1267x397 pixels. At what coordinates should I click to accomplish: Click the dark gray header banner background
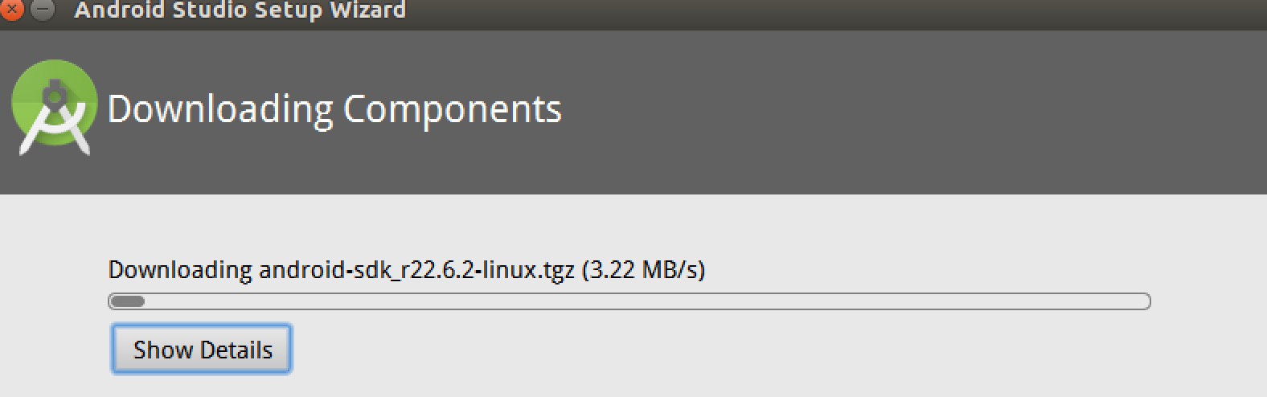point(884,113)
